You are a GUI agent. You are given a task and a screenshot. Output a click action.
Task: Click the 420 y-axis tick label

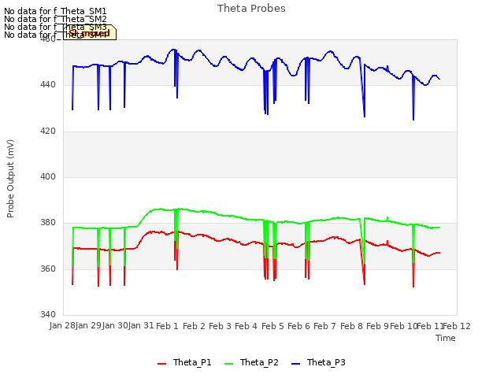click(x=48, y=132)
